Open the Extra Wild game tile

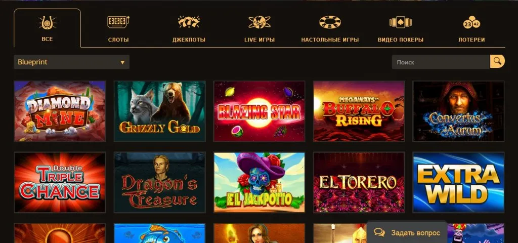[x=458, y=182]
